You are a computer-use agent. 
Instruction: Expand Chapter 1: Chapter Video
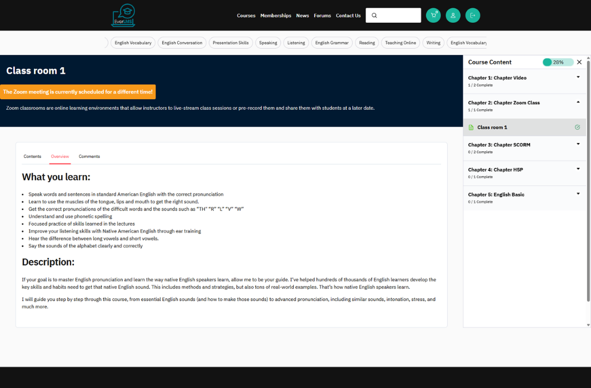[x=578, y=78]
